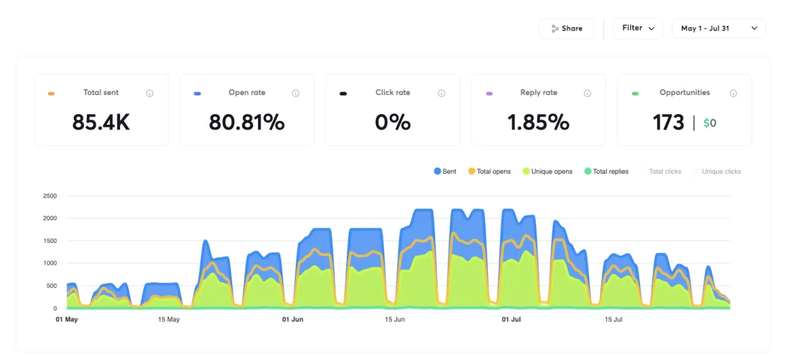Enable Unique clicks series in legend
Viewport: 796px width, 359px height.
(717, 171)
